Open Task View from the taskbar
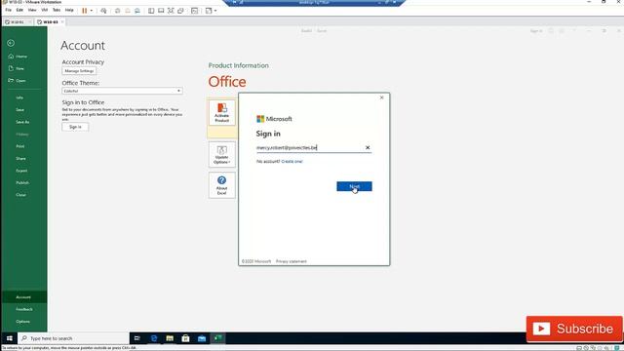Viewport: 624px width, 351px height. coord(137,338)
